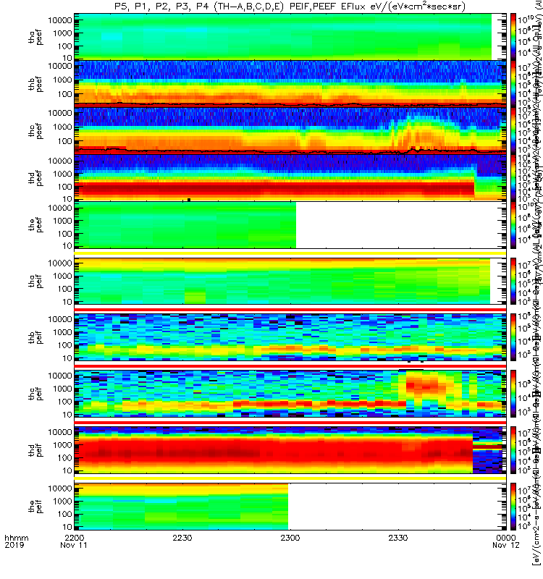Click the 100 tick label on thb peif

(x=65, y=345)
